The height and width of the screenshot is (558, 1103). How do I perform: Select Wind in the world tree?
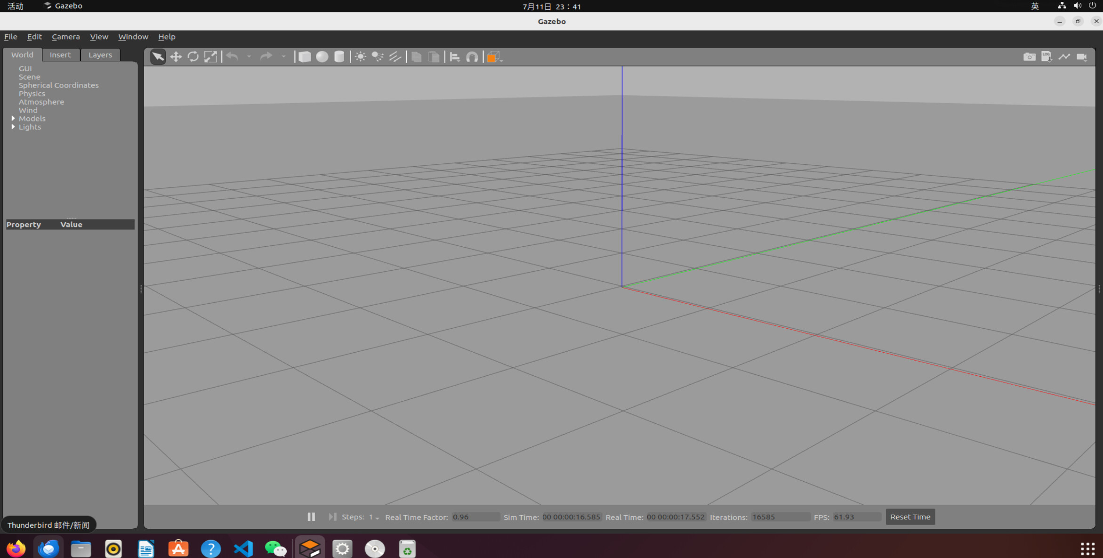pyautogui.click(x=28, y=110)
